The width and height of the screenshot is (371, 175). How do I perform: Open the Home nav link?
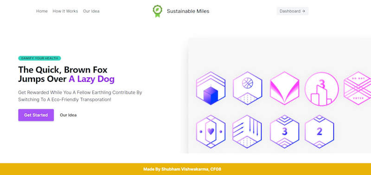(x=42, y=11)
